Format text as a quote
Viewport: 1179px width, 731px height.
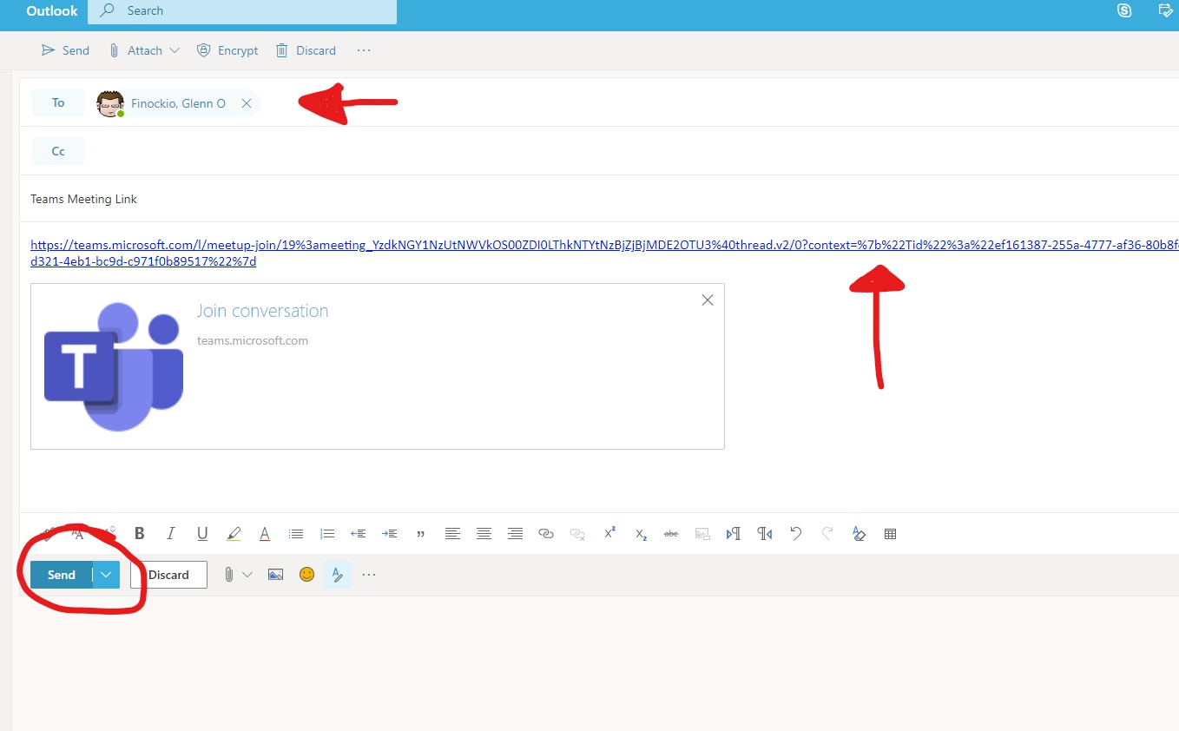click(x=421, y=534)
